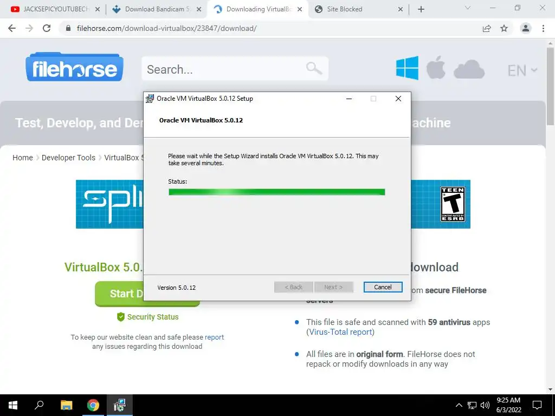The image size is (555, 416).
Task: Bookmark this page with the star icon
Action: point(504,28)
